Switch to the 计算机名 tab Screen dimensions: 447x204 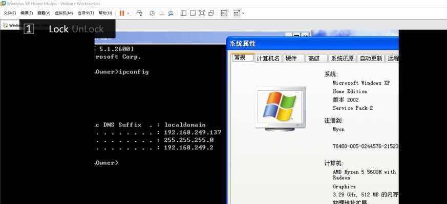[268, 59]
